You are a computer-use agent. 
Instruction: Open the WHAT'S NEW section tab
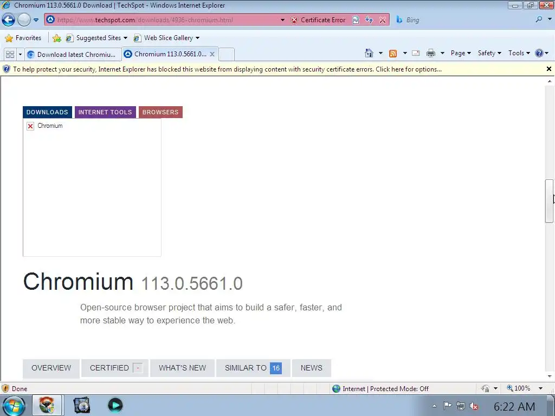point(182,368)
